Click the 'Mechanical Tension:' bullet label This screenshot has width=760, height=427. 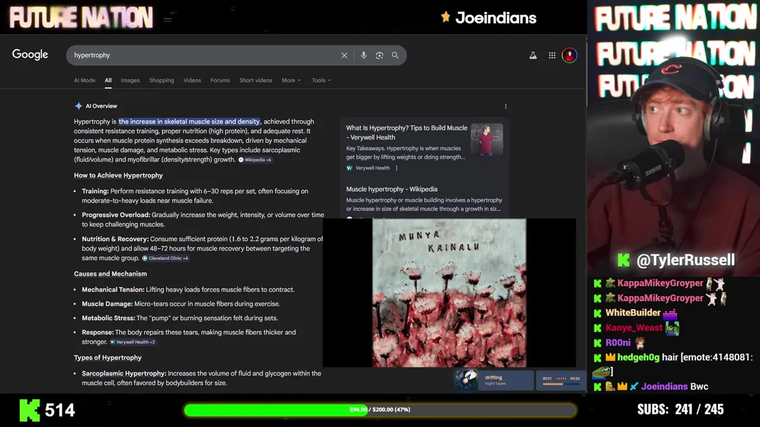pyautogui.click(x=113, y=290)
